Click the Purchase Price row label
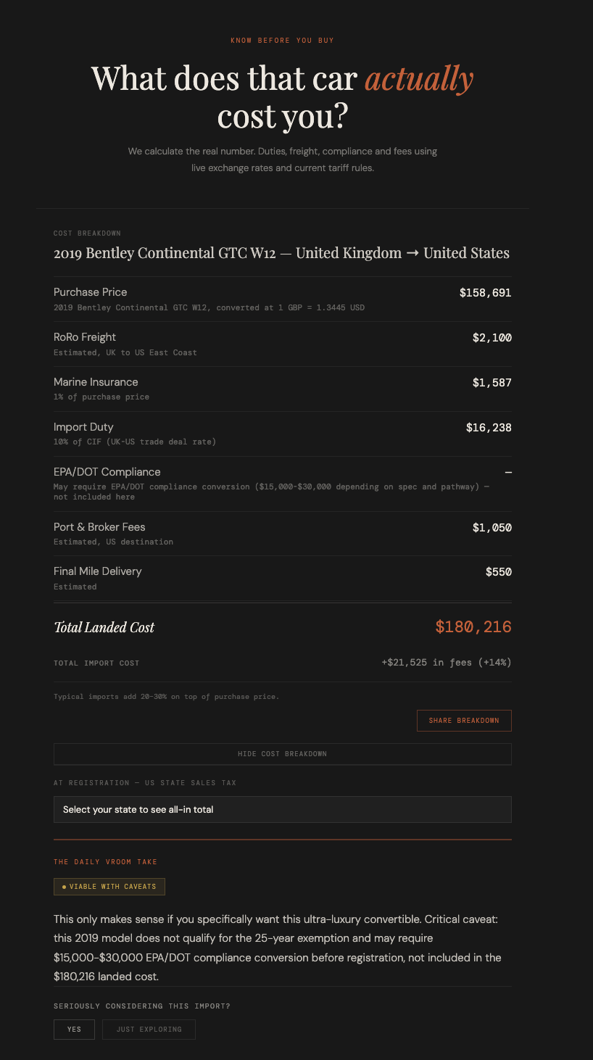Viewport: 593px width, 1060px height. tap(91, 292)
